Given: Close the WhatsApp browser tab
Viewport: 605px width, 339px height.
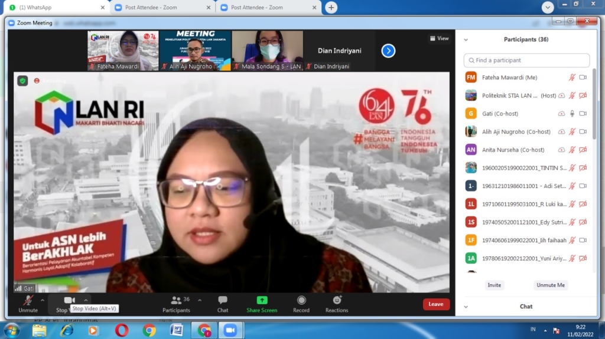Looking at the screenshot, I should point(103,7).
